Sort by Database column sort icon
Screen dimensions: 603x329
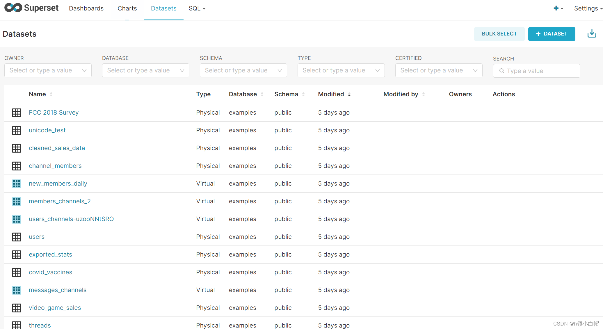(262, 94)
